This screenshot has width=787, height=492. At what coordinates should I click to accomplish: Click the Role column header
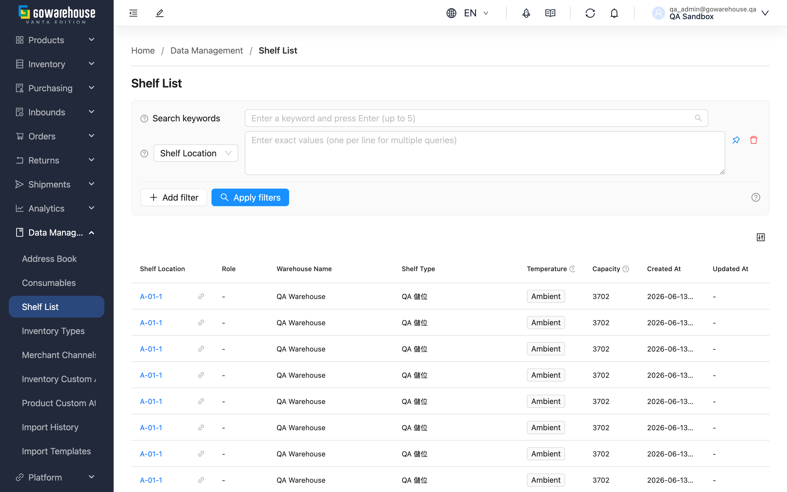click(229, 269)
